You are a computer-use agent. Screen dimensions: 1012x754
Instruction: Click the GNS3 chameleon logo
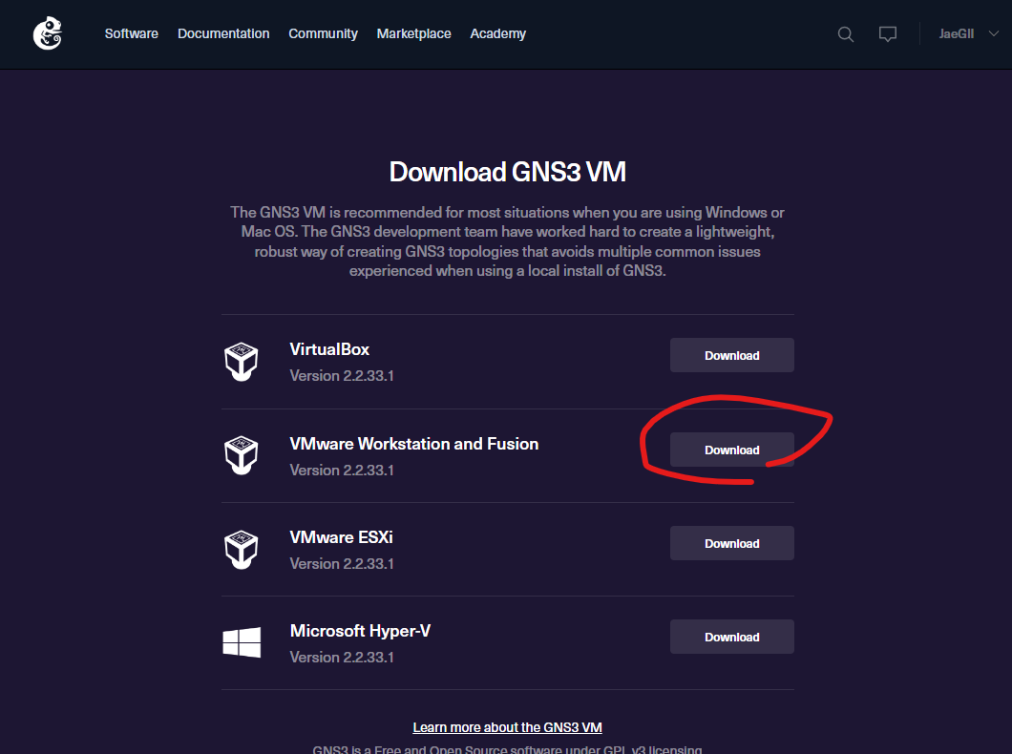[x=48, y=33]
